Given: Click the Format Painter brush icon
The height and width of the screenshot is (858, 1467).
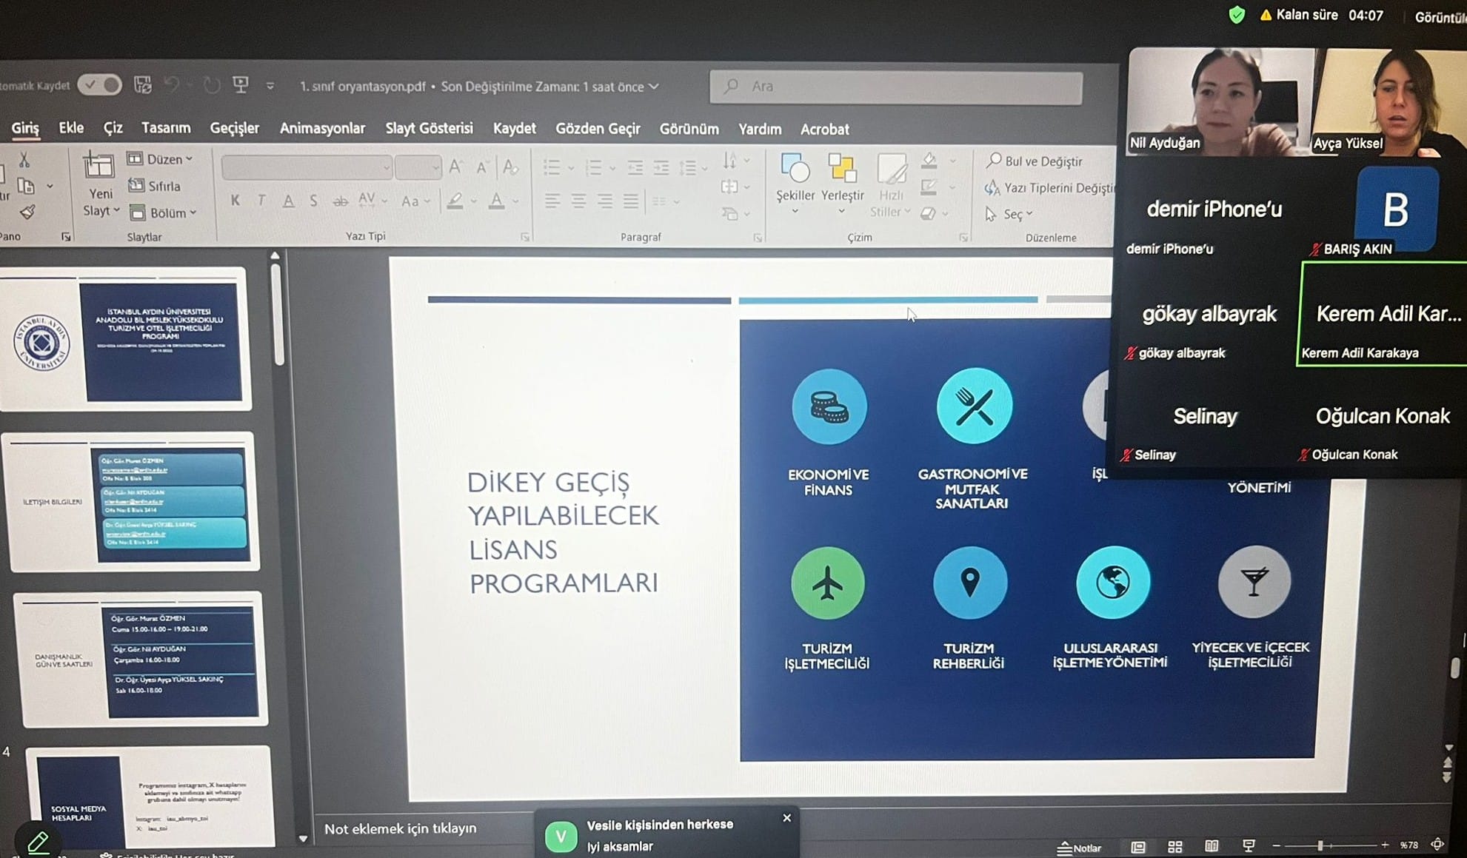Looking at the screenshot, I should pyautogui.click(x=27, y=212).
